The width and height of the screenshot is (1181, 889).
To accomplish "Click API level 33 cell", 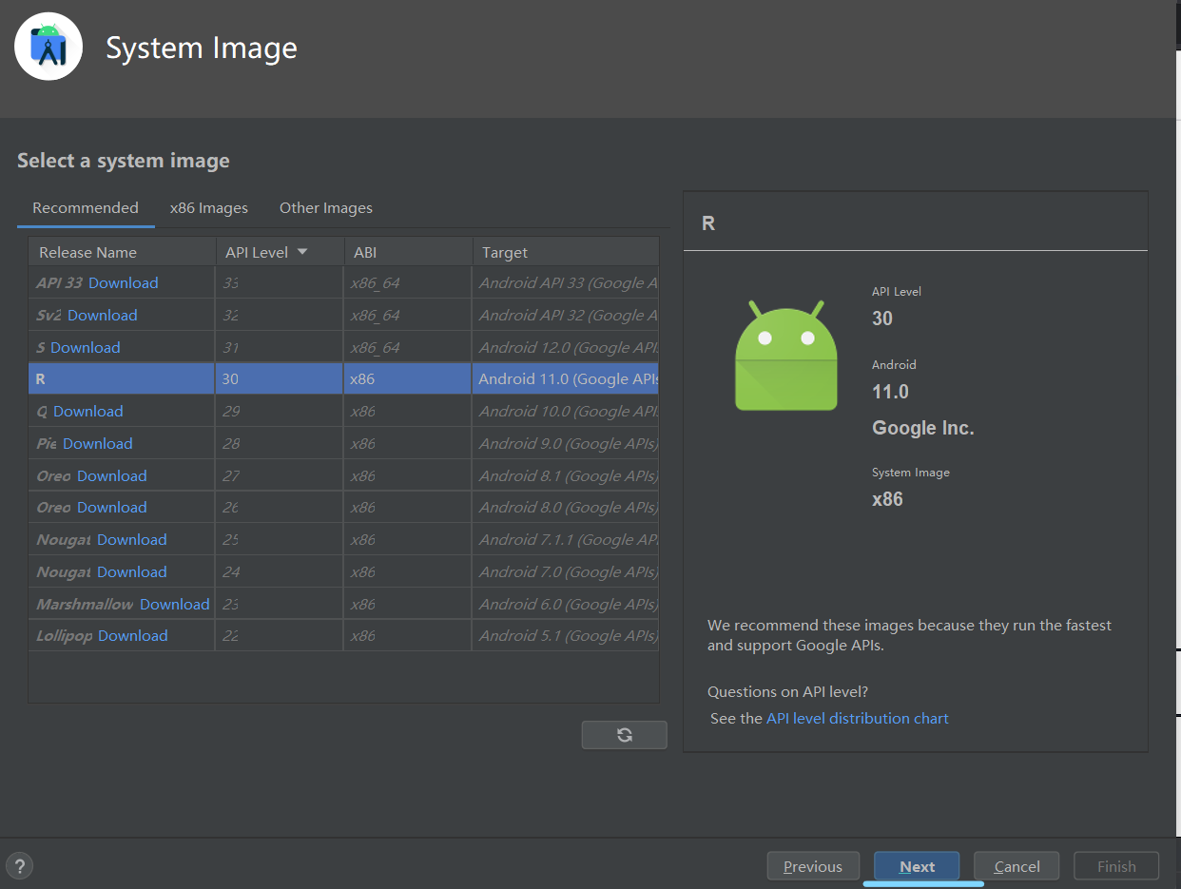I will (280, 282).
